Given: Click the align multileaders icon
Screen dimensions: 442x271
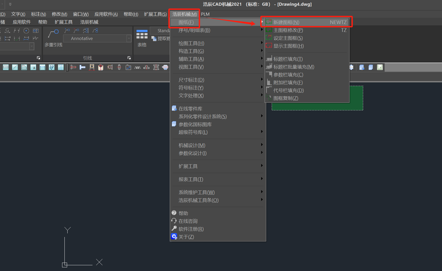Looking at the screenshot, I should 86,31.
